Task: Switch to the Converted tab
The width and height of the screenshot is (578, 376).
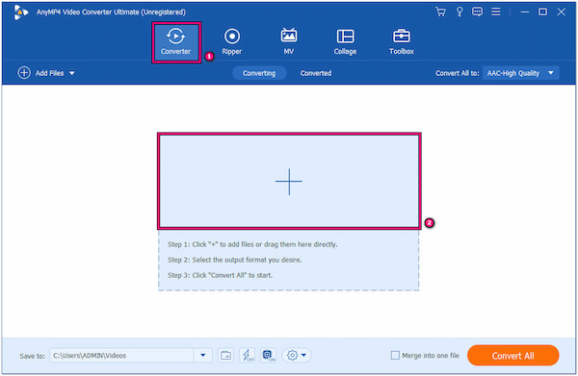Action: click(316, 73)
